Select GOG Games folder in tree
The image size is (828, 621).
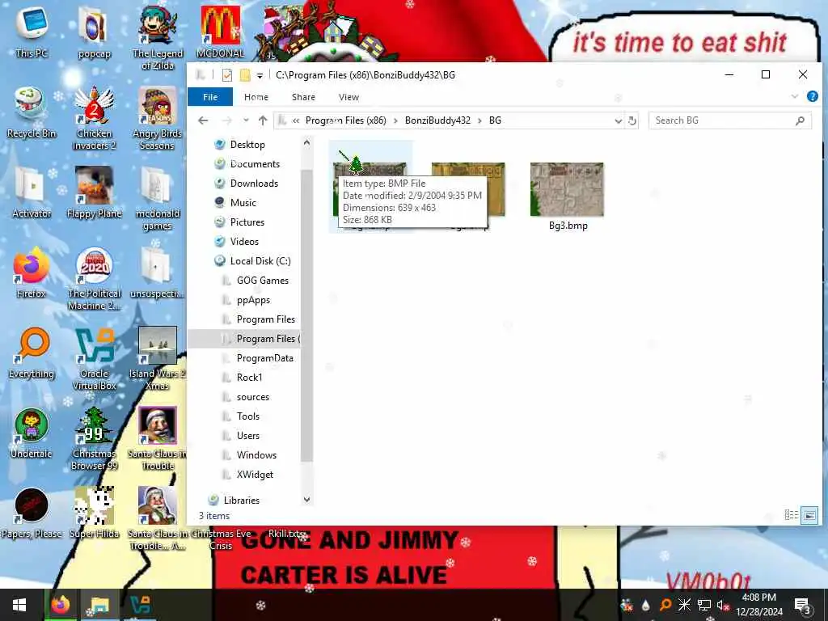pos(263,281)
